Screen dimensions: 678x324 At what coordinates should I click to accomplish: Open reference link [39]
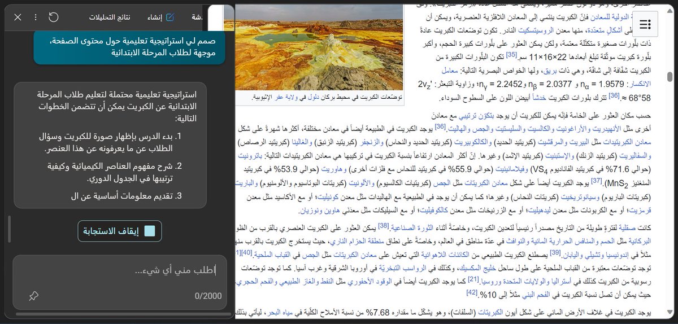tap(555, 252)
